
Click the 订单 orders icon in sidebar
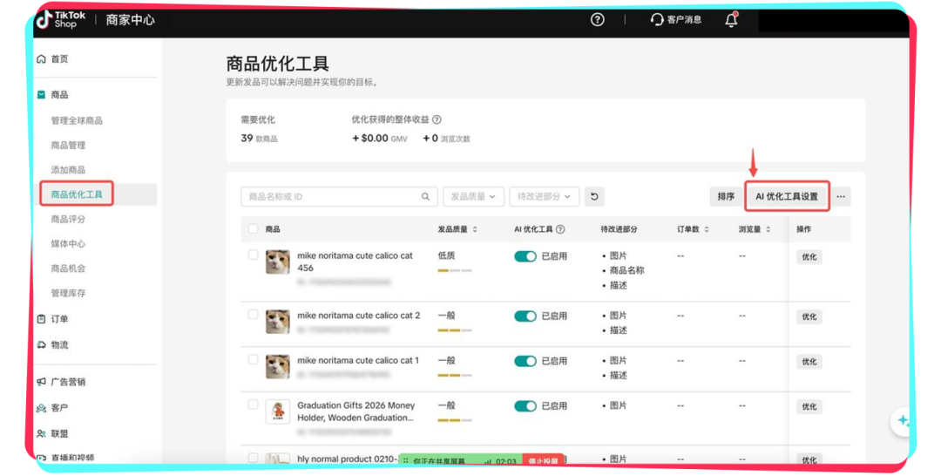point(41,319)
